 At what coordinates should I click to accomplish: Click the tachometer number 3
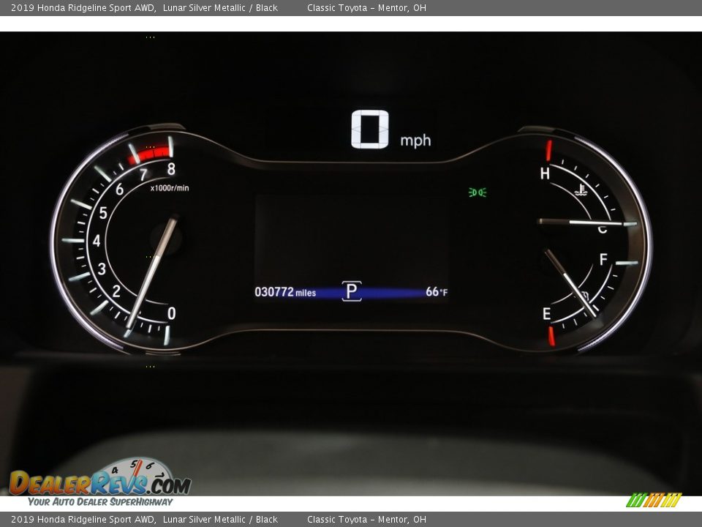click(x=102, y=269)
